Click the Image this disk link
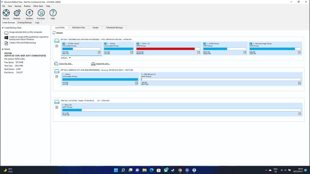The width and height of the screenshot is (310, 174). [x=103, y=64]
